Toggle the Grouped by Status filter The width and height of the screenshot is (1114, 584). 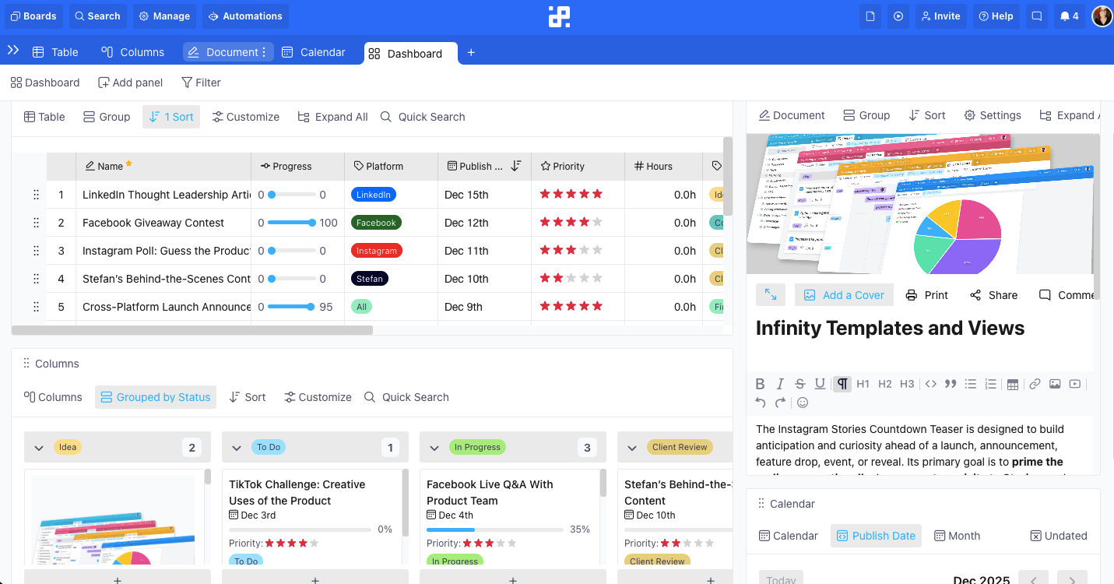[155, 397]
